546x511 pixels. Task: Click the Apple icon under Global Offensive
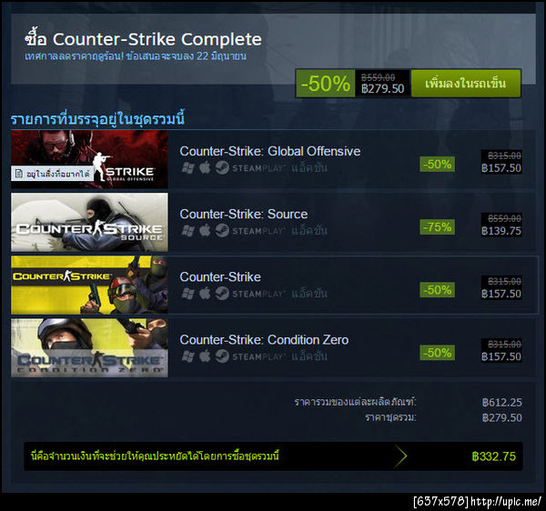[205, 167]
